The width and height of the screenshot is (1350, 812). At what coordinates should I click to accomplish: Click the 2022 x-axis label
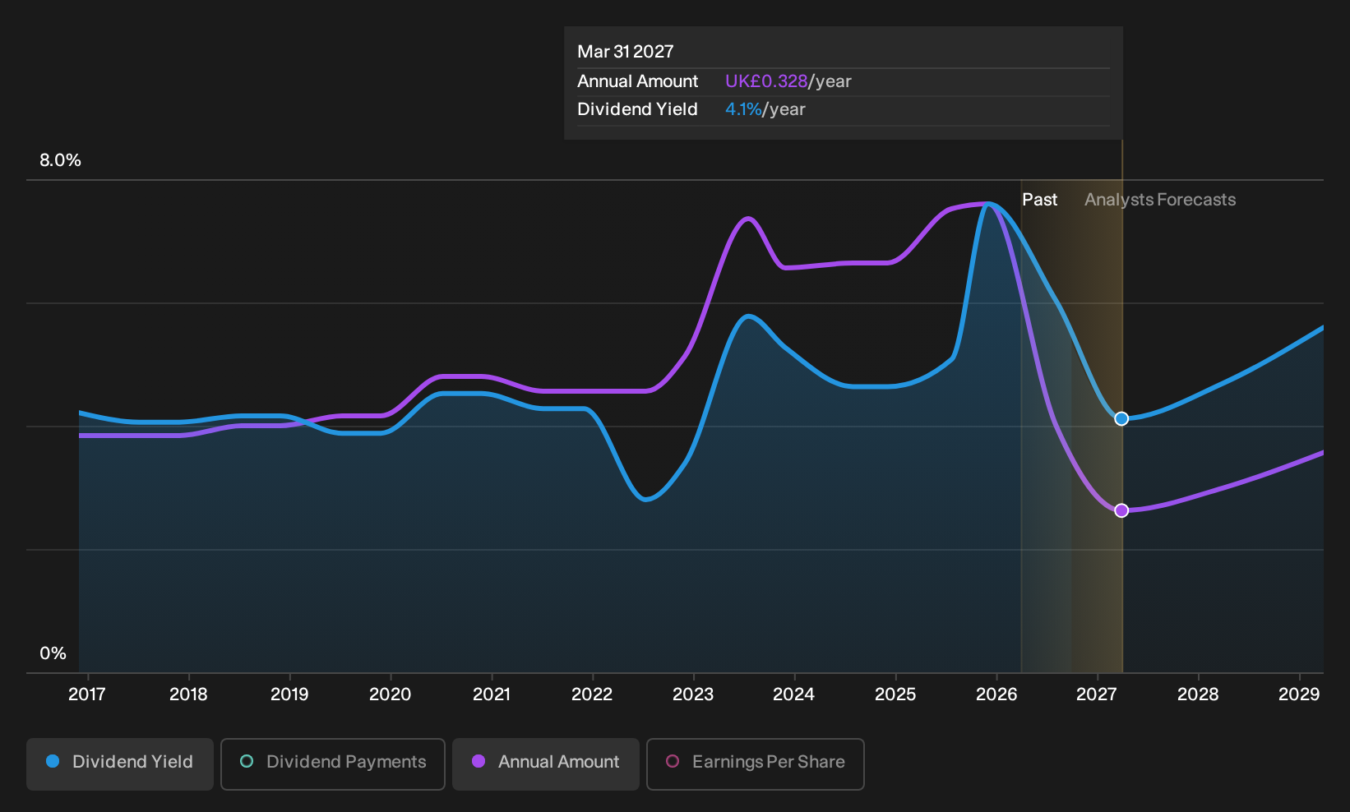point(592,694)
